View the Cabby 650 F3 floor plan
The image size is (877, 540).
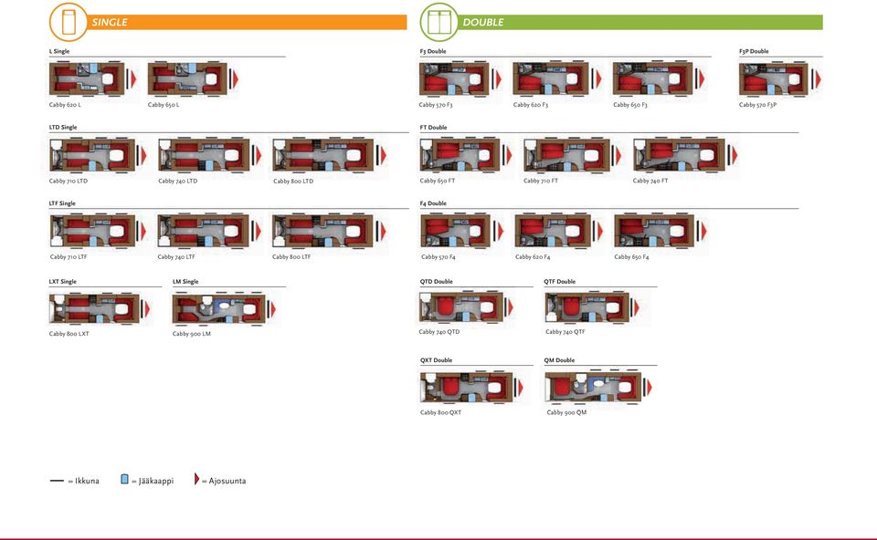tap(659, 78)
